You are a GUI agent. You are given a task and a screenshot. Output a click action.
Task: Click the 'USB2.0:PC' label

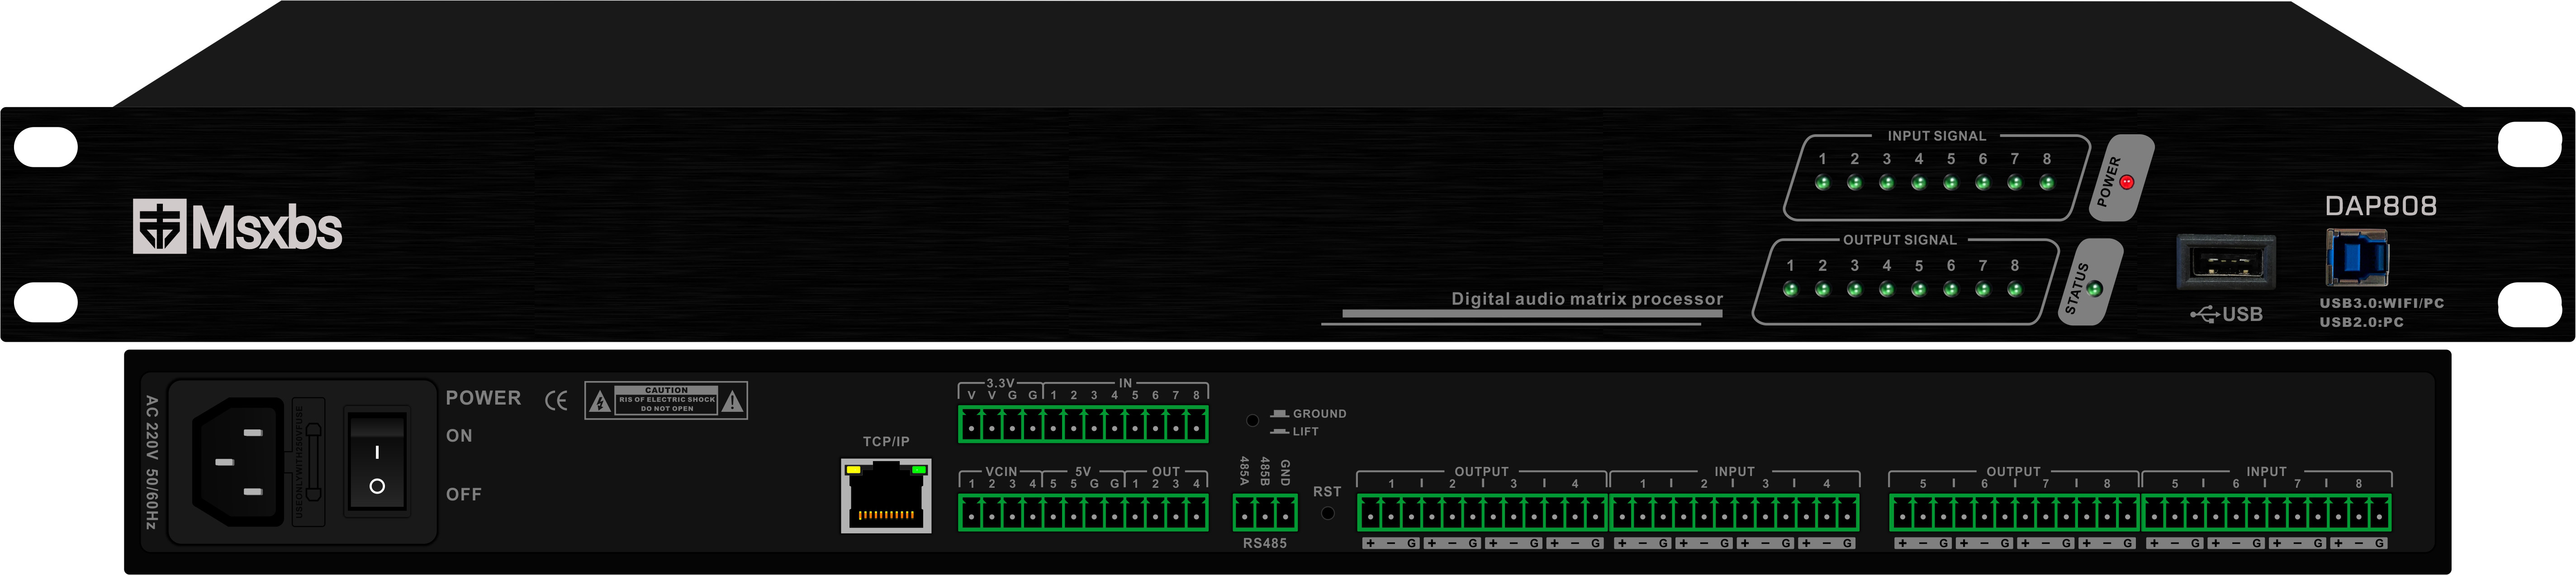pos(2361,322)
